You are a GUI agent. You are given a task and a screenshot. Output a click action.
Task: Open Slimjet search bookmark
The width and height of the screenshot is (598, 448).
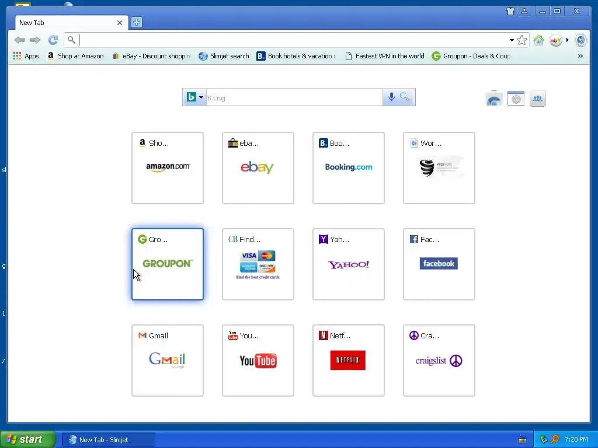click(x=224, y=56)
